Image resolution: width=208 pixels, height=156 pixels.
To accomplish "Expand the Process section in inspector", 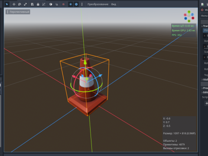I will (x=205, y=88).
